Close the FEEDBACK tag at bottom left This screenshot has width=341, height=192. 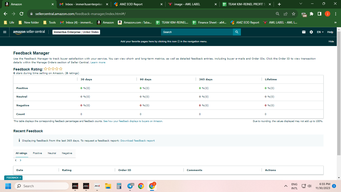(x=20, y=177)
